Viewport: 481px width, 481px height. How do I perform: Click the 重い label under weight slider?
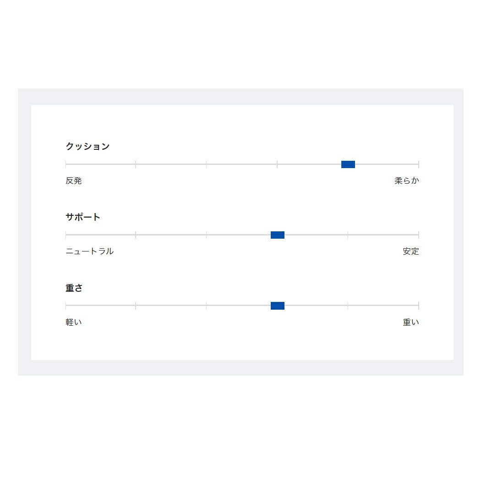pos(410,322)
